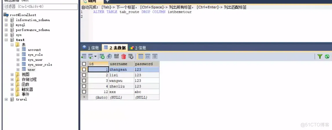The image size is (332, 130).
Task: Switch to text view mode
Action: point(155,56)
